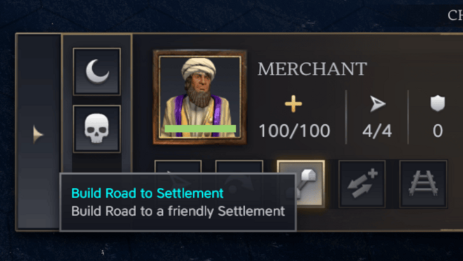Click the Build Road to Settlement tooltip title
This screenshot has width=463, height=261.
[148, 193]
